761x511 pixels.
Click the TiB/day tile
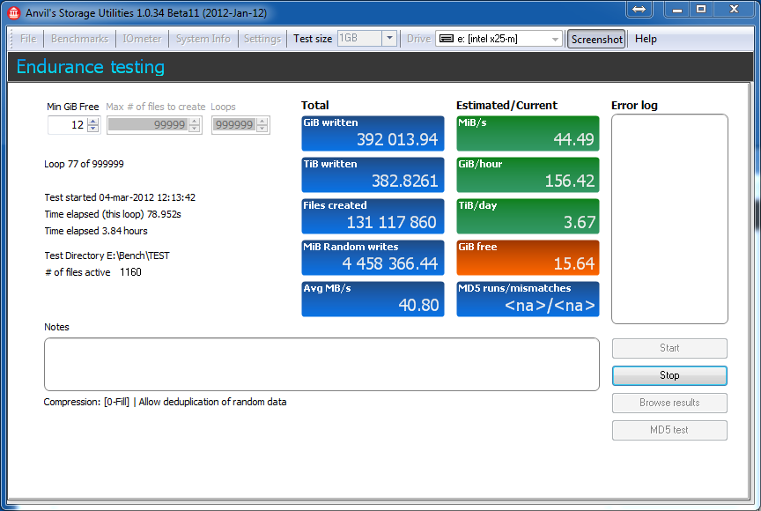[x=528, y=216]
